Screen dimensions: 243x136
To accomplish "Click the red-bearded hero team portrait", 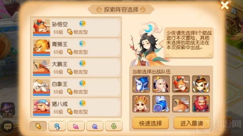I will coord(201,104).
